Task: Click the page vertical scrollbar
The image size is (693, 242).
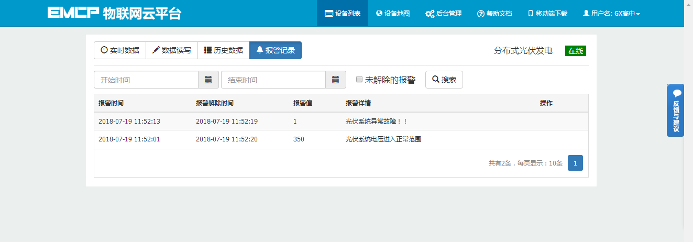Action: pos(688,121)
